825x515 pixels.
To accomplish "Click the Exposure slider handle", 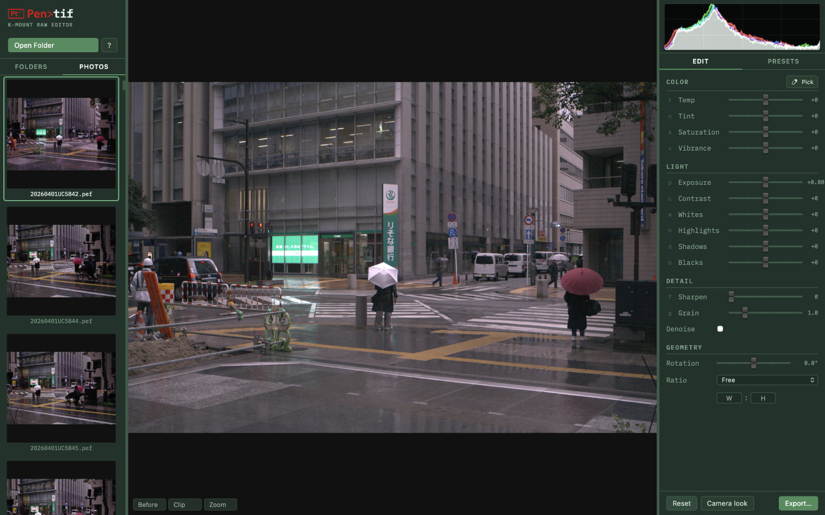I will coord(765,182).
